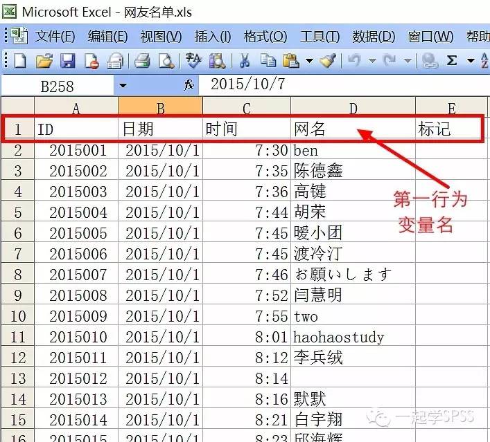Select row 1 header
This screenshot has width=490, height=442.
click(18, 129)
